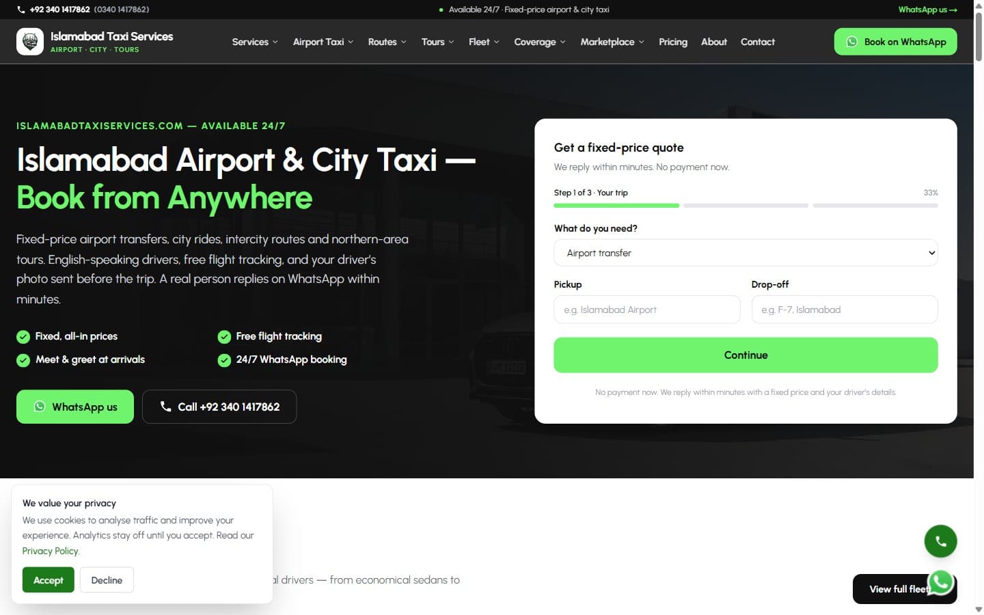The height and width of the screenshot is (615, 984).
Task: Click the Islamabad Taxi Services brand name
Action: click(x=111, y=36)
